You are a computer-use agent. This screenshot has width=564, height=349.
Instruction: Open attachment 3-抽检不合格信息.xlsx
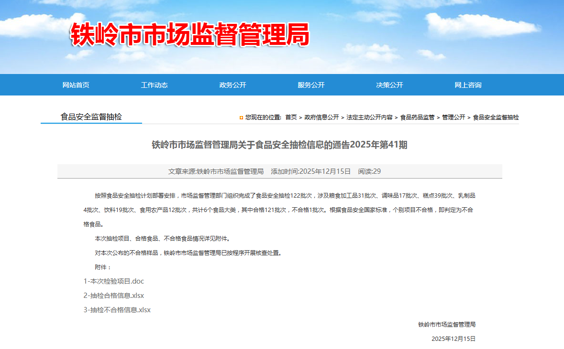click(117, 310)
